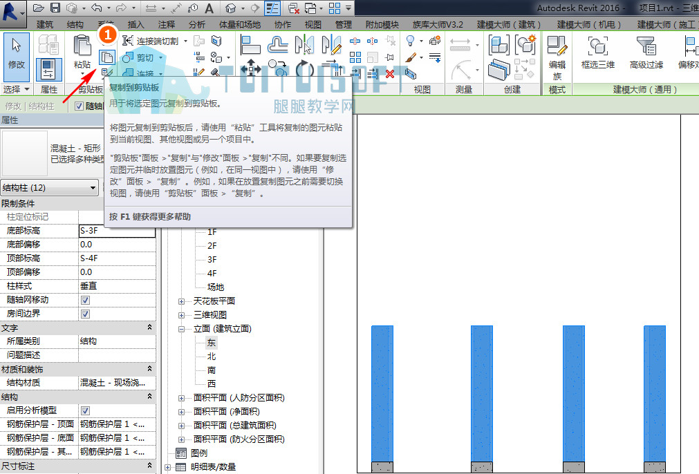This screenshot has height=474, width=699.
Task: Switch to the 注释 ribbon tab
Action: pyautogui.click(x=166, y=24)
